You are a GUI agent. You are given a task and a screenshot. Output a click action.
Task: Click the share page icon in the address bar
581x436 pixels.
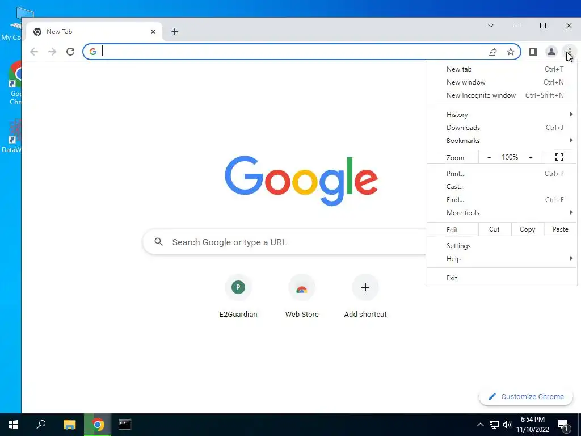coord(492,52)
